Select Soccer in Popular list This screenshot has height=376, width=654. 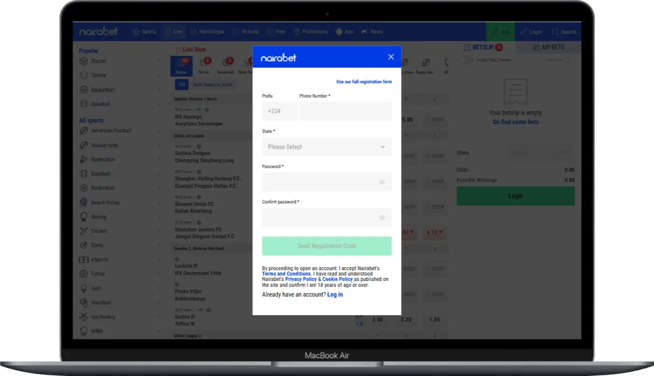pos(99,61)
